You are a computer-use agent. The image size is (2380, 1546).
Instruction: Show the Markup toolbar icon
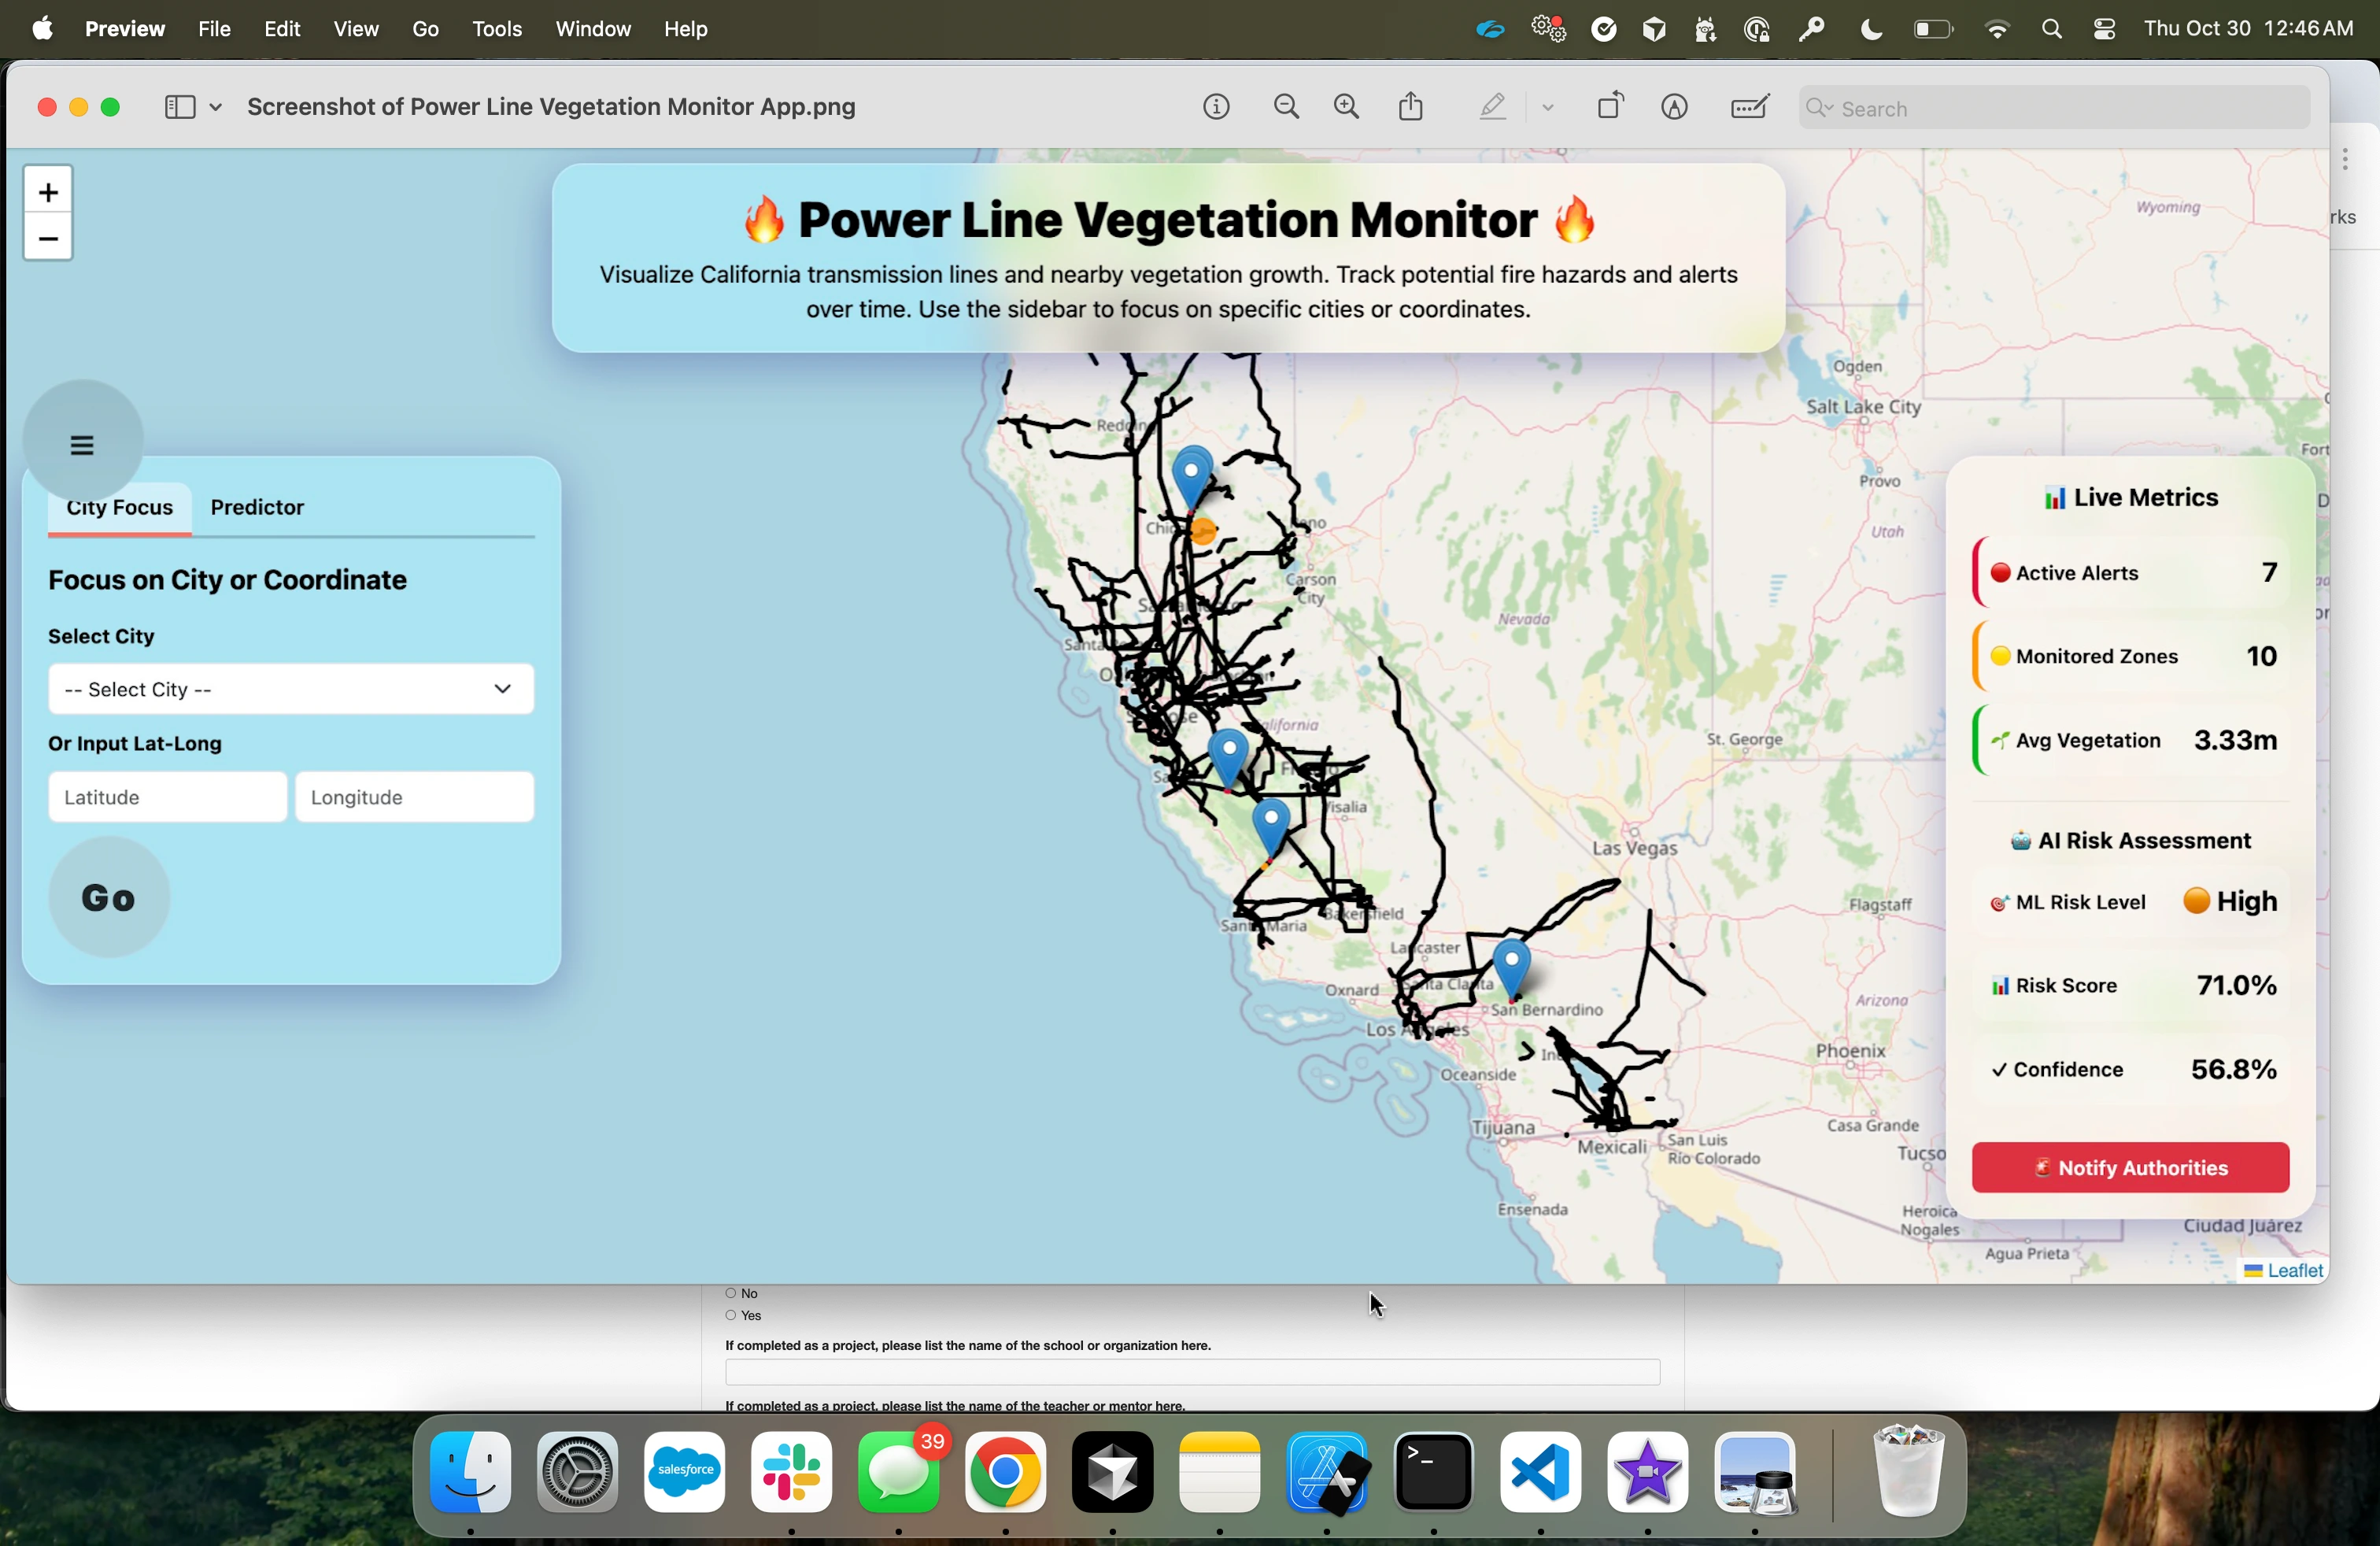tap(1675, 107)
